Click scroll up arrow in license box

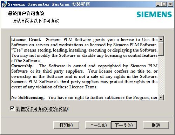pos(161,39)
